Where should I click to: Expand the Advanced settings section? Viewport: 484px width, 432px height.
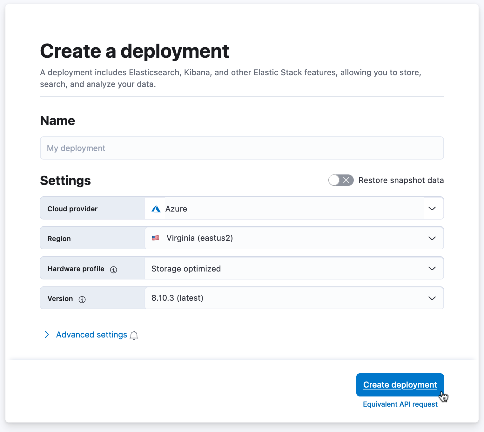click(91, 335)
